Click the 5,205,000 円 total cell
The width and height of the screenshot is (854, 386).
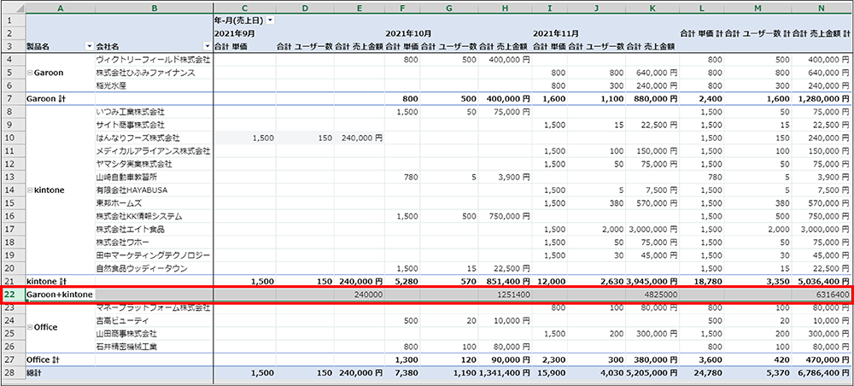pos(652,373)
